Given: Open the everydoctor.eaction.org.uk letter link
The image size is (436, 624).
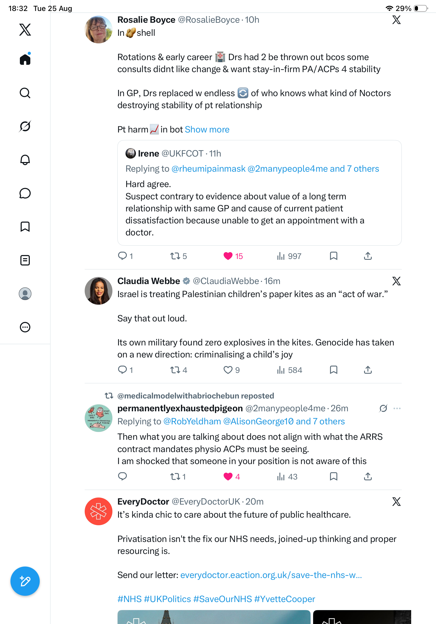Looking at the screenshot, I should click(x=271, y=575).
